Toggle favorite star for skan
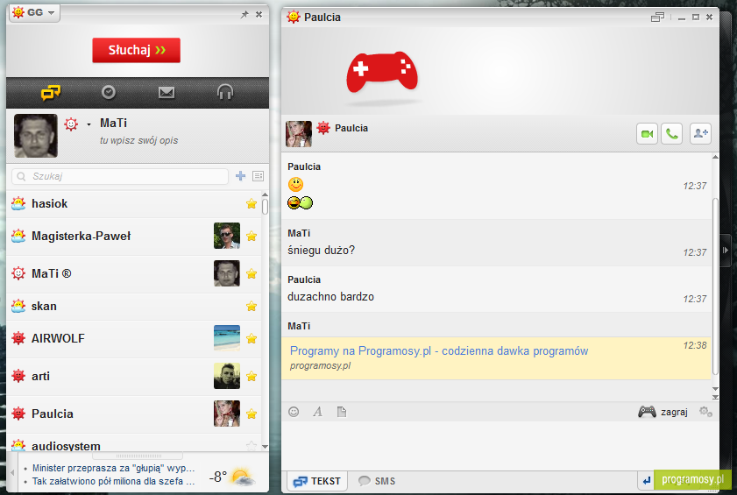The image size is (737, 495). pos(252,306)
